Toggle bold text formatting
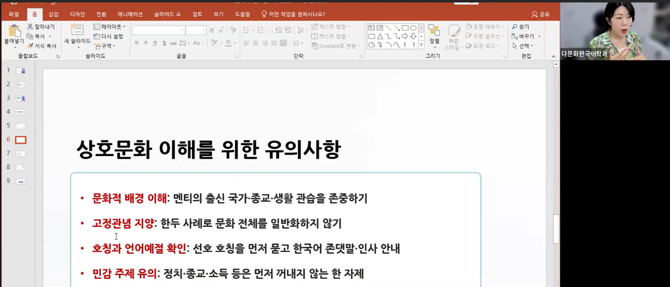Image resolution: width=670 pixels, height=287 pixels. [x=137, y=43]
